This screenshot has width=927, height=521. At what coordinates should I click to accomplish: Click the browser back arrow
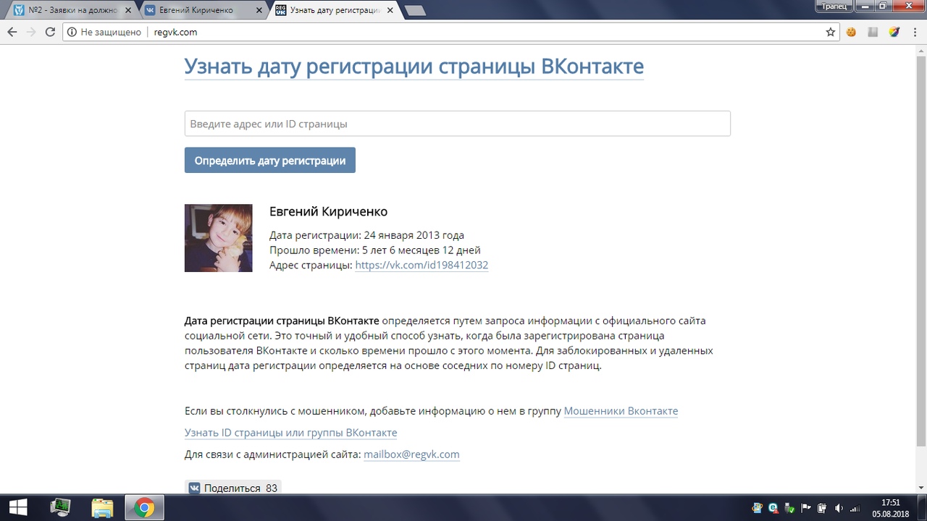click(12, 32)
